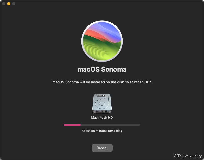Minimize the installer with the yellow button
This screenshot has width=204, height=160.
coord(9,4)
